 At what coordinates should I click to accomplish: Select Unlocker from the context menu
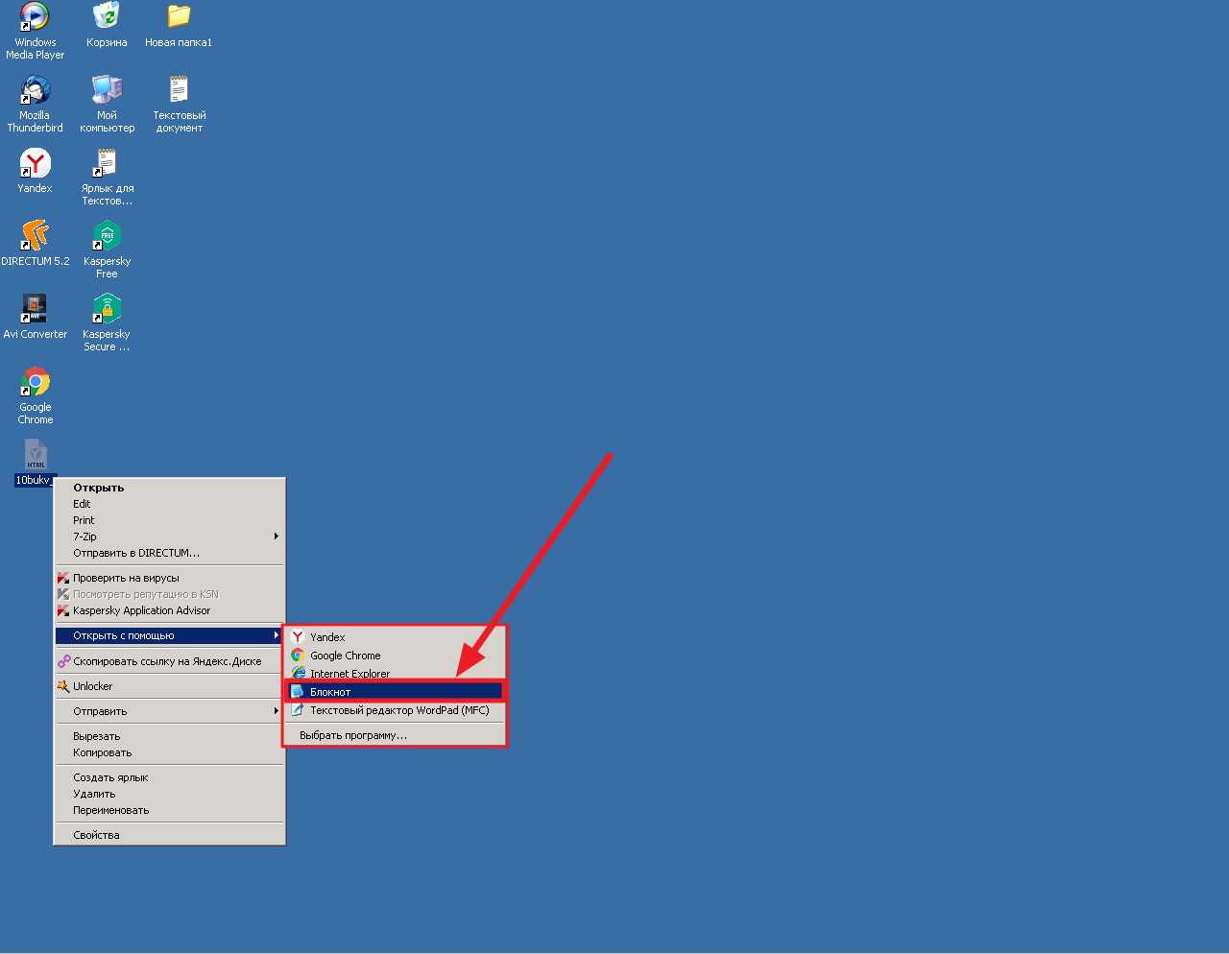(x=93, y=686)
